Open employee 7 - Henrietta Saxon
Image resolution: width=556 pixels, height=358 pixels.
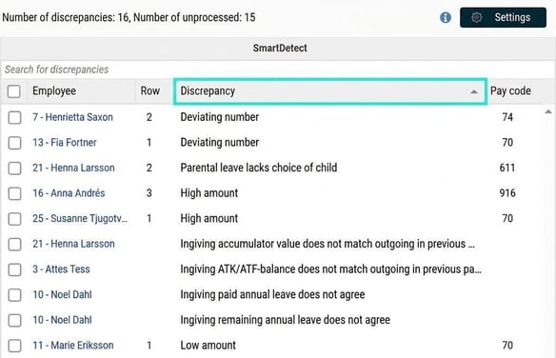click(x=72, y=117)
